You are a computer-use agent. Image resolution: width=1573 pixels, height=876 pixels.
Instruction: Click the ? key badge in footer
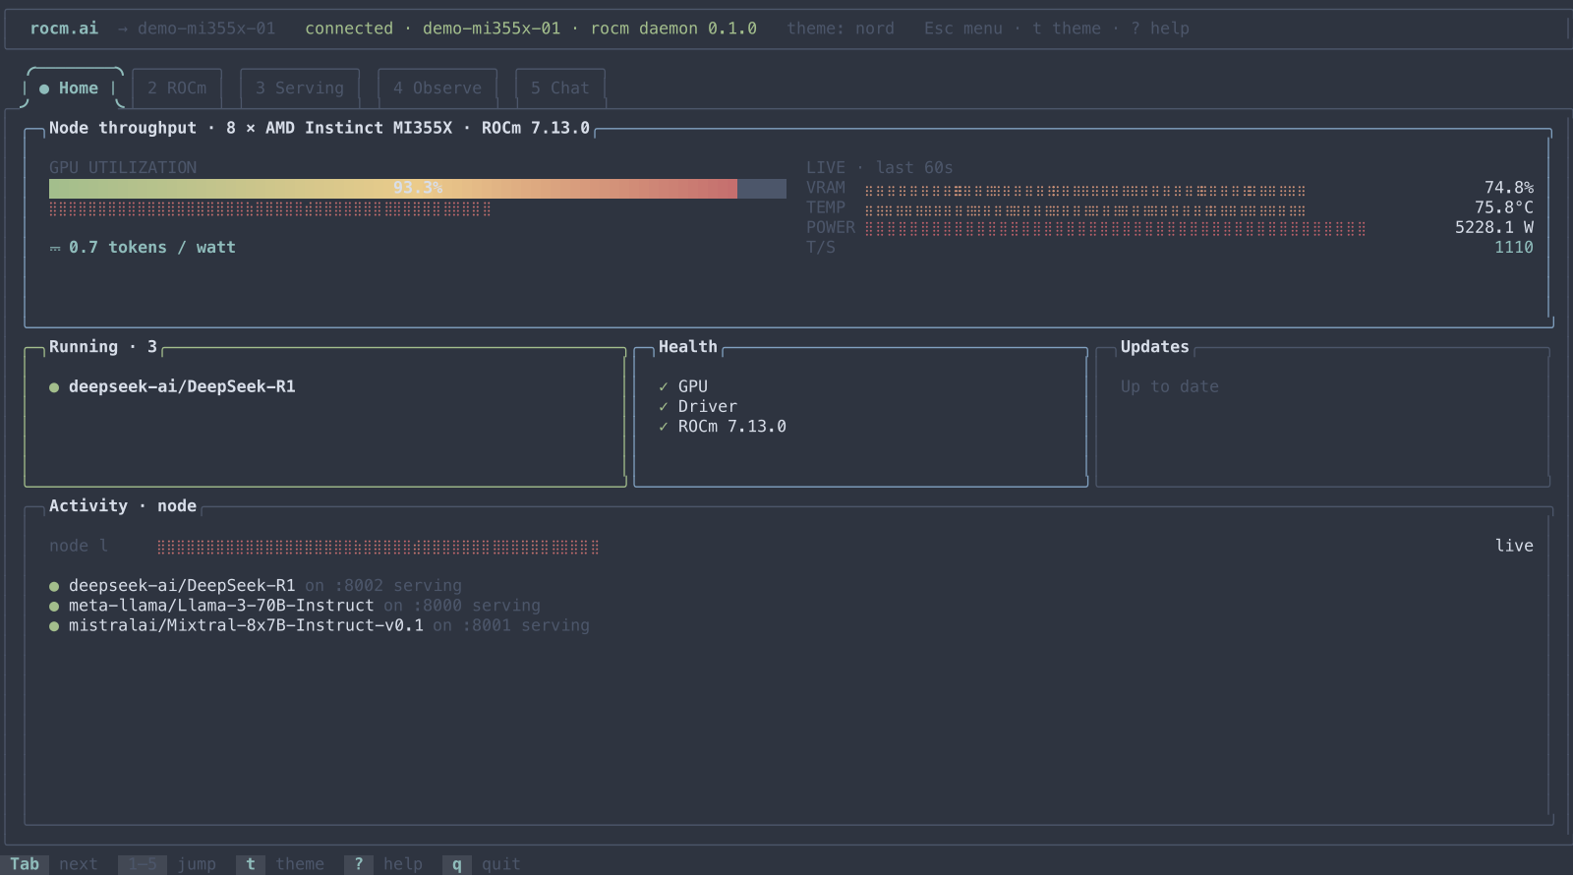point(359,864)
